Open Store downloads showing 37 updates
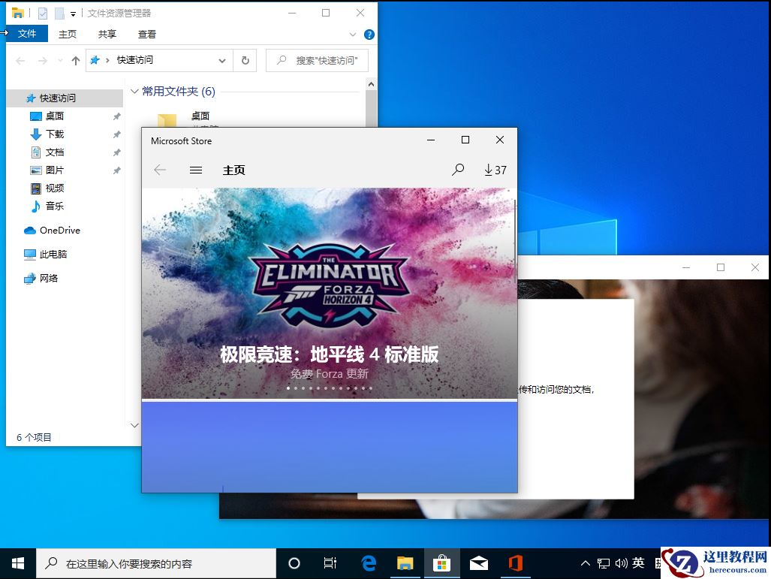 (495, 170)
